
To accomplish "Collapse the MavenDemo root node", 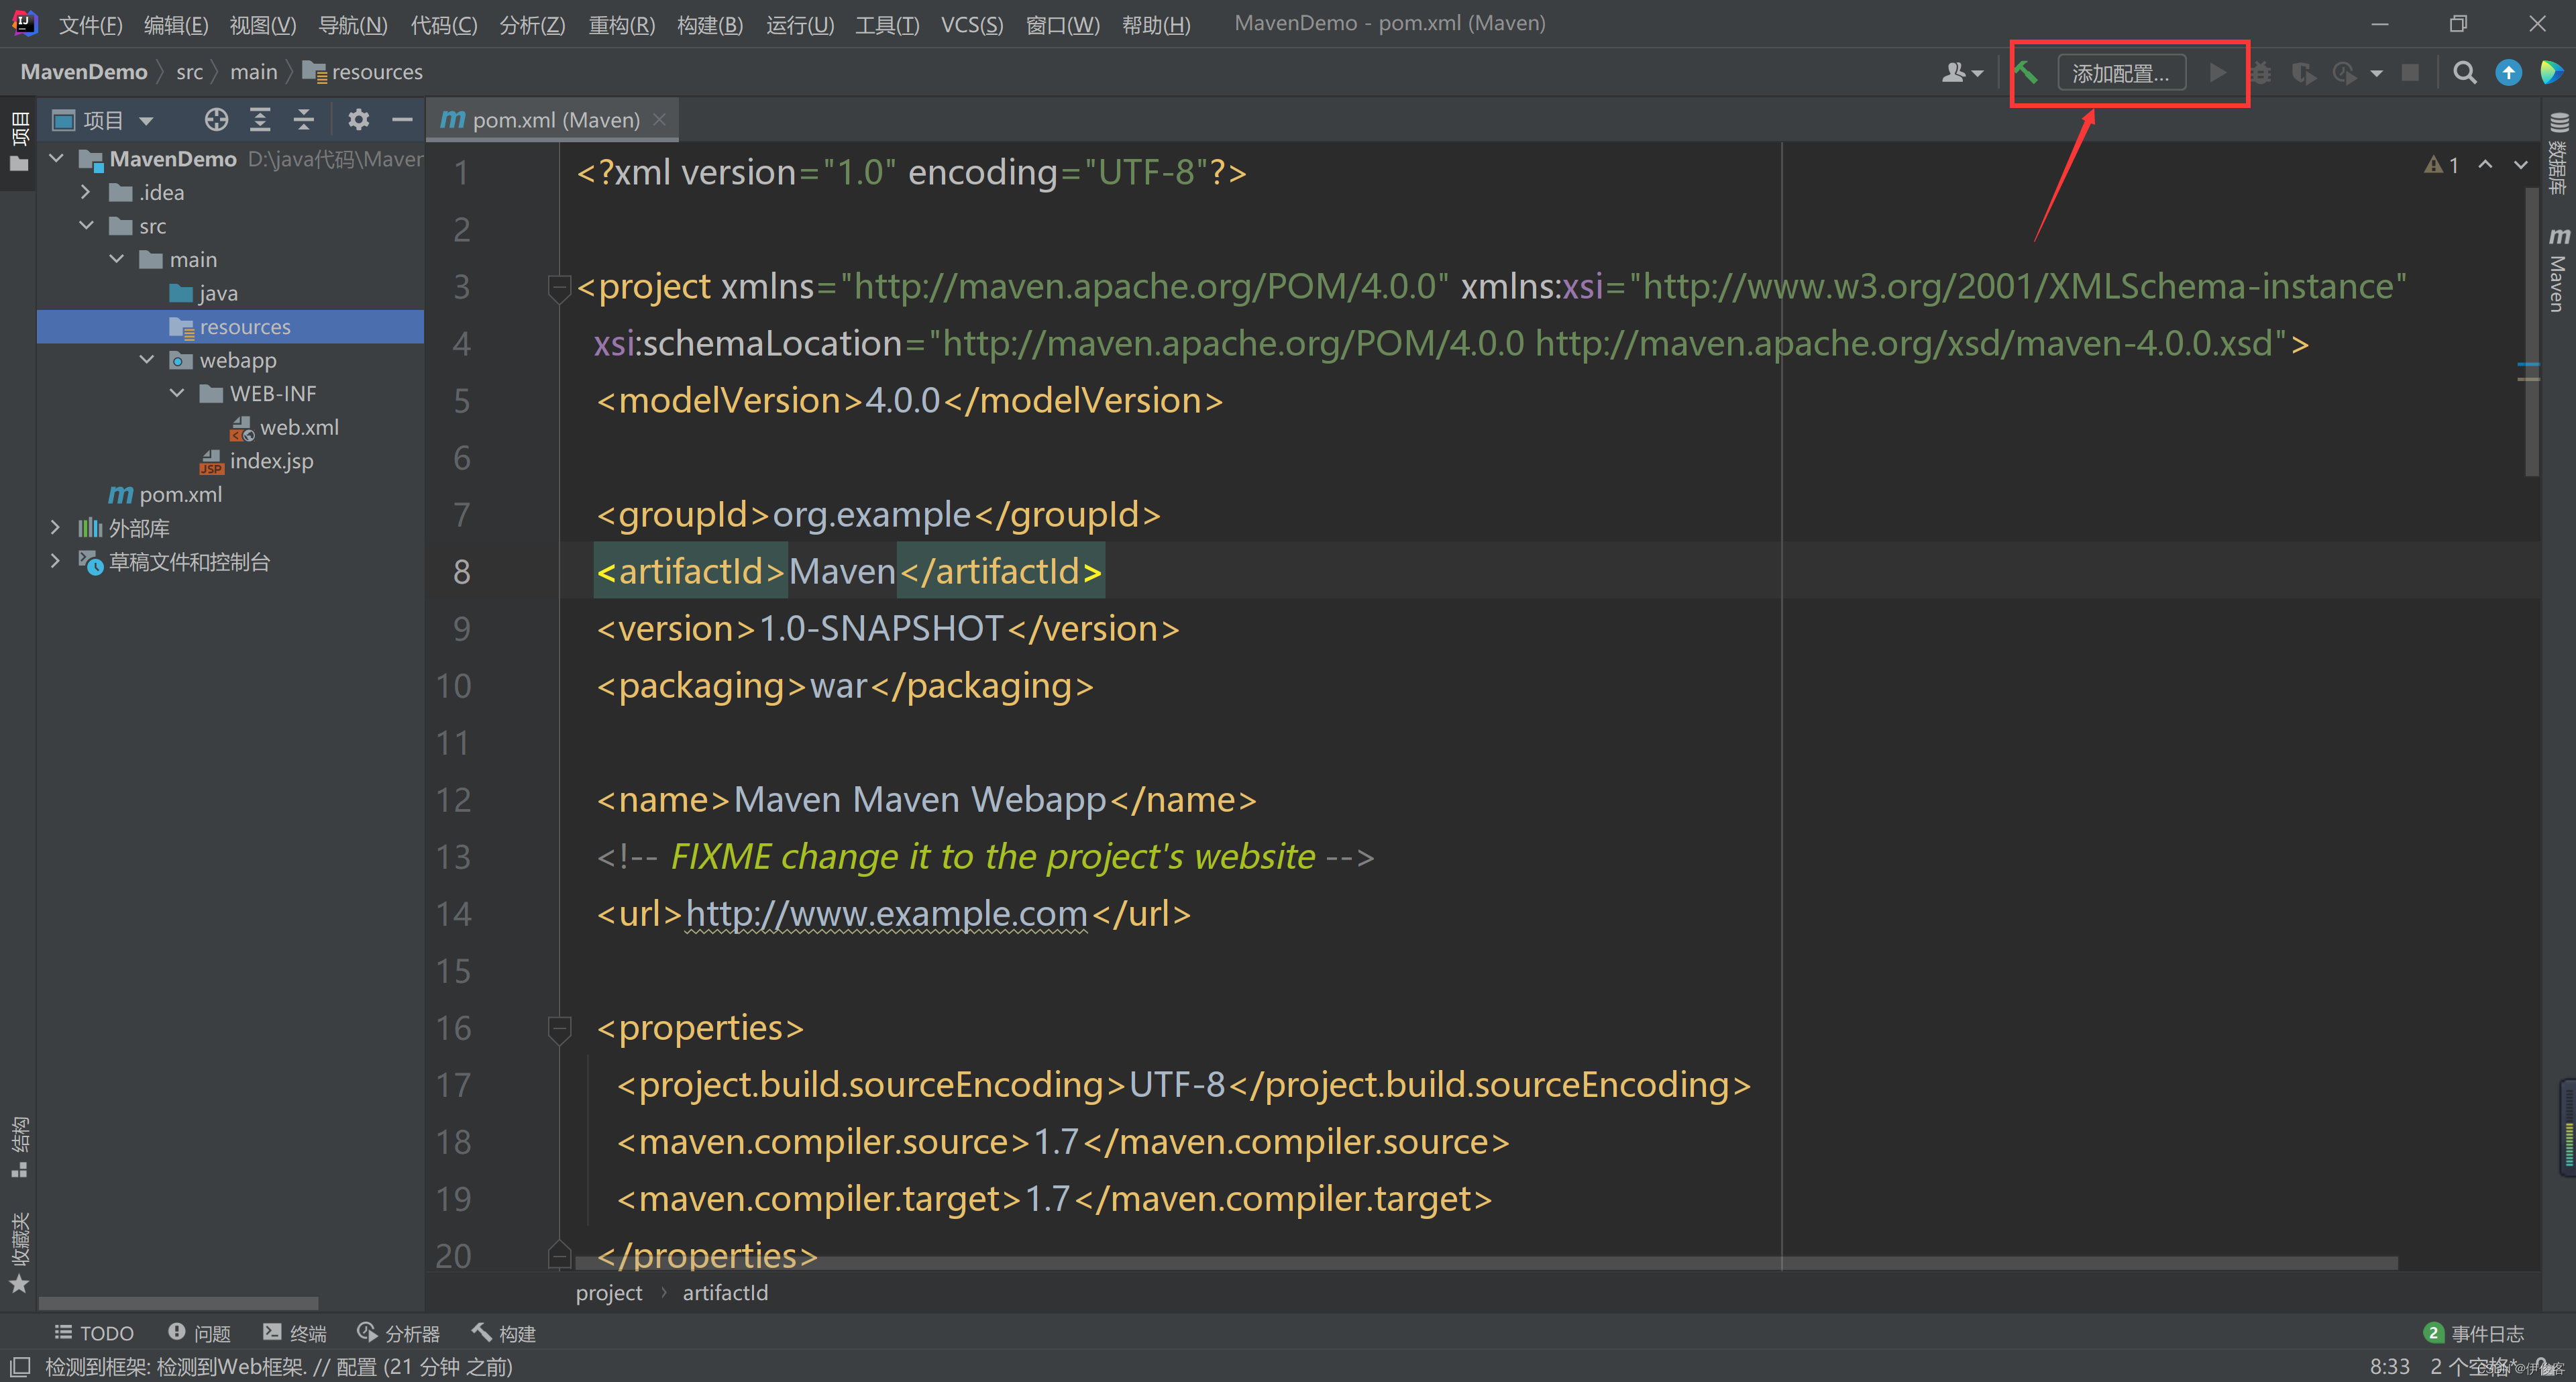I will 56,158.
